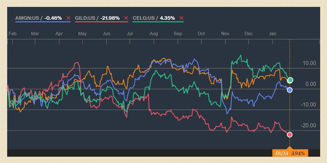The width and height of the screenshot is (327, 163).
Task: Click the CELG:US ticker label
Action: 144,18
